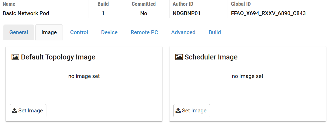Open the General tab
The width and height of the screenshot is (328, 127).
pos(19,32)
